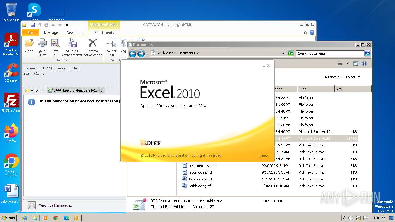Open Google Chrome desktop icon
Image resolution: width=395 pixels, height=222 pixels.
(x=11, y=165)
